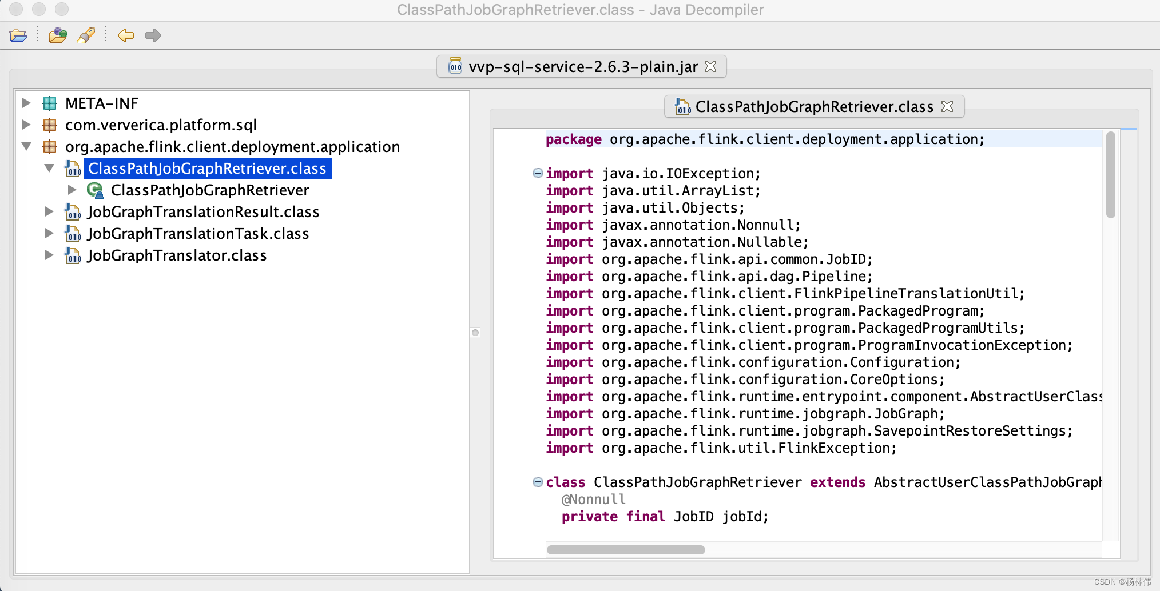Click the horizontal scrollbar of the code editor
Image resolution: width=1160 pixels, height=591 pixels.
[626, 550]
